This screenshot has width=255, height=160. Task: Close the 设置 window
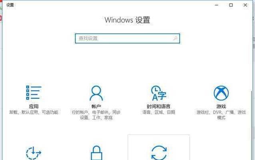click(x=245, y=5)
